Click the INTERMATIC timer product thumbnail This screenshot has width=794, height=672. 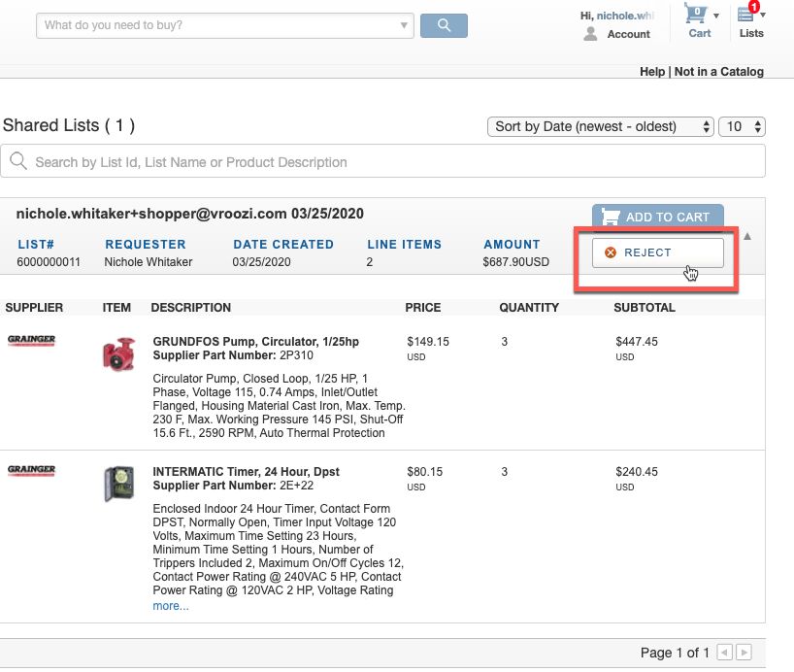click(119, 484)
